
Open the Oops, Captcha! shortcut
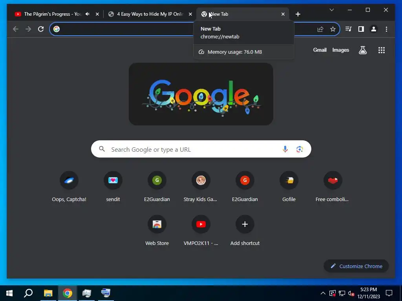coord(69,187)
